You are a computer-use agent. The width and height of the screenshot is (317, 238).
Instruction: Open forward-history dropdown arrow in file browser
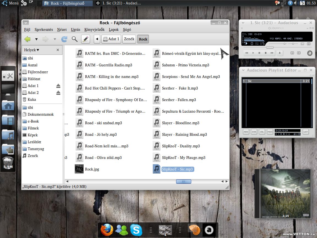55,39
